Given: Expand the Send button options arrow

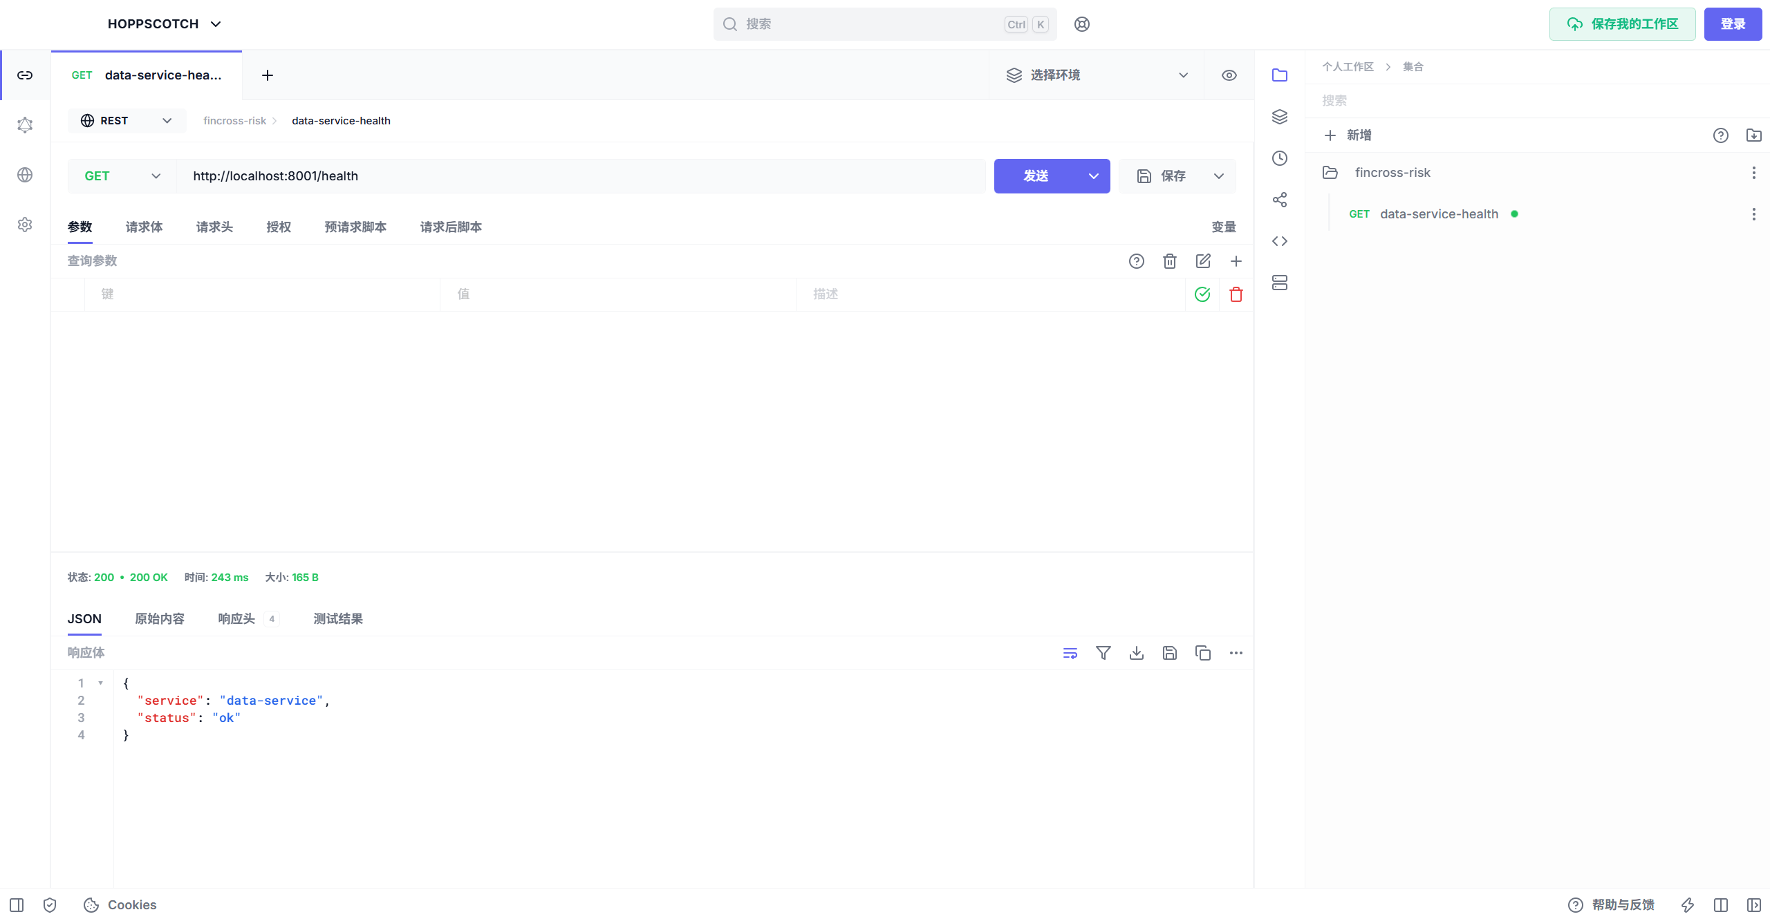Looking at the screenshot, I should pos(1094,176).
